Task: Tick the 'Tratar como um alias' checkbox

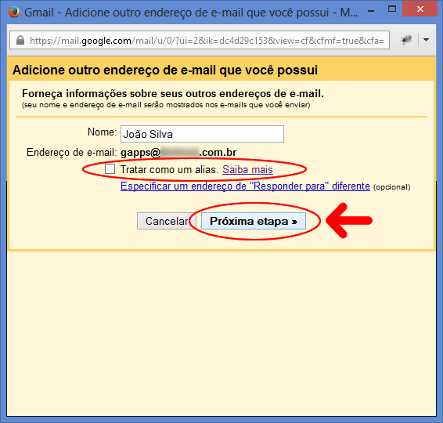Action: (x=110, y=168)
